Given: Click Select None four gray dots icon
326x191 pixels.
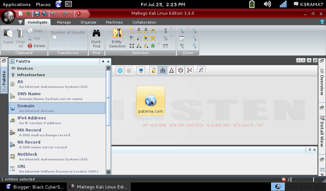Looking at the screenshot, I should point(132,46).
